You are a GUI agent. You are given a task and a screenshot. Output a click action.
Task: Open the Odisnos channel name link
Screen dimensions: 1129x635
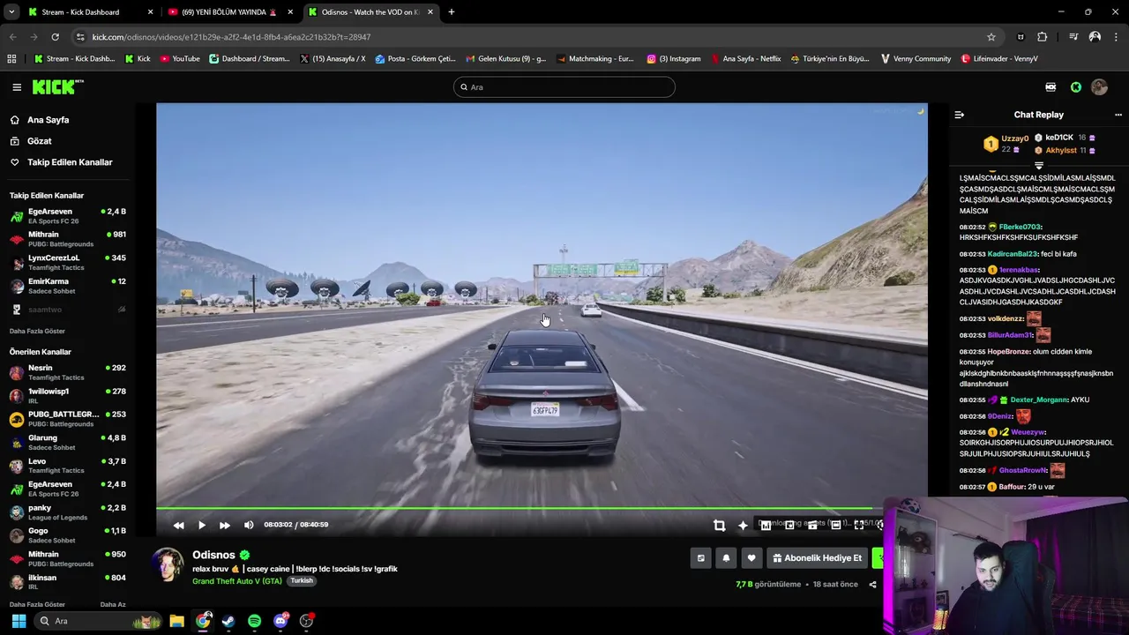213,555
